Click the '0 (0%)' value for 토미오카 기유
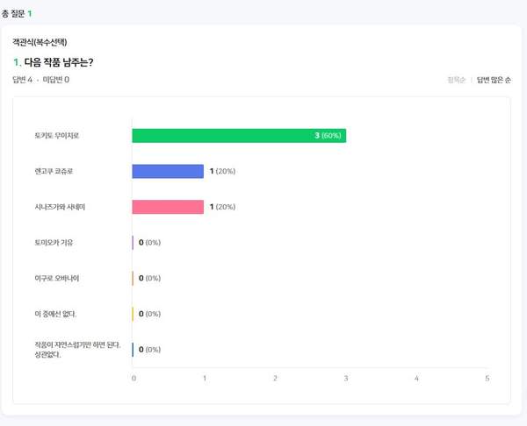This screenshot has width=527, height=426. tap(149, 243)
